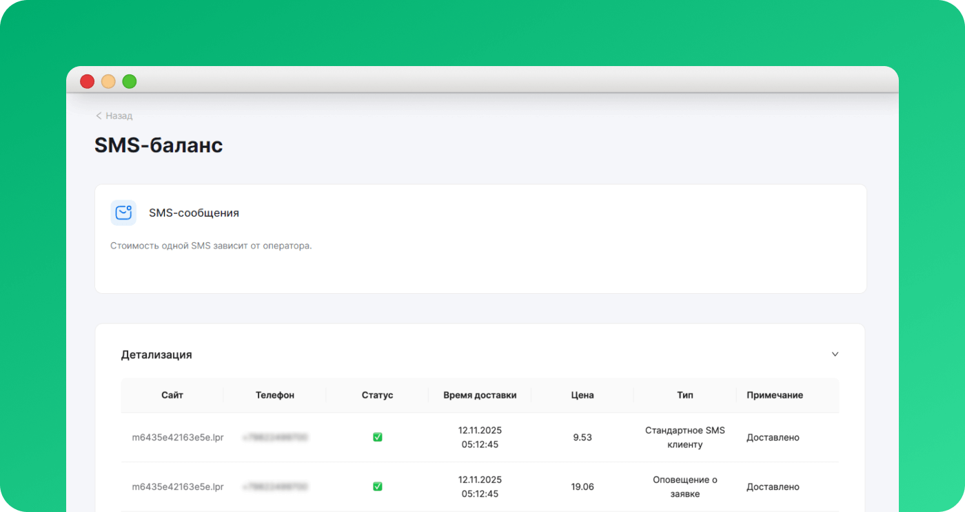Click the green maximize window button

pyautogui.click(x=130, y=81)
